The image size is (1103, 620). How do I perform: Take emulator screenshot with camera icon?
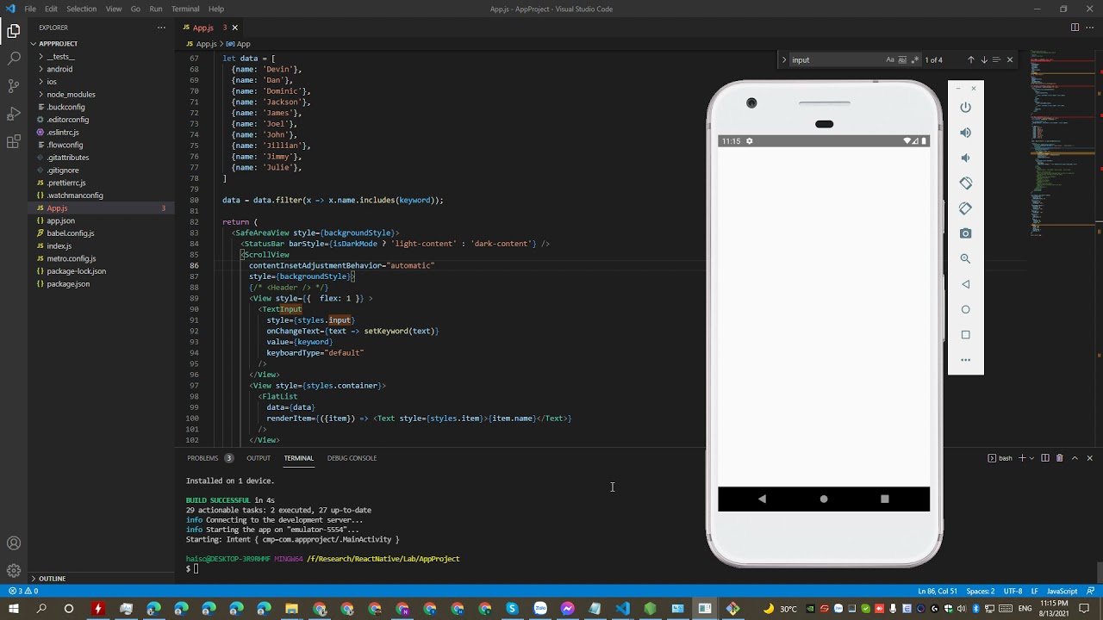click(x=965, y=233)
